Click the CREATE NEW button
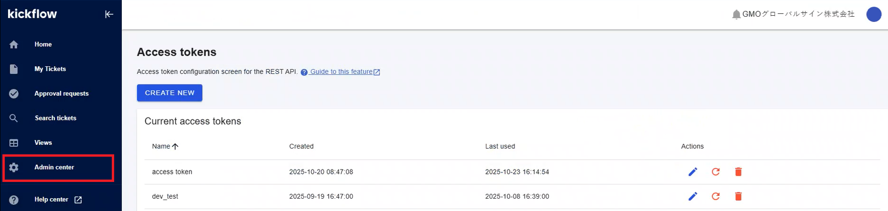 pyautogui.click(x=170, y=93)
